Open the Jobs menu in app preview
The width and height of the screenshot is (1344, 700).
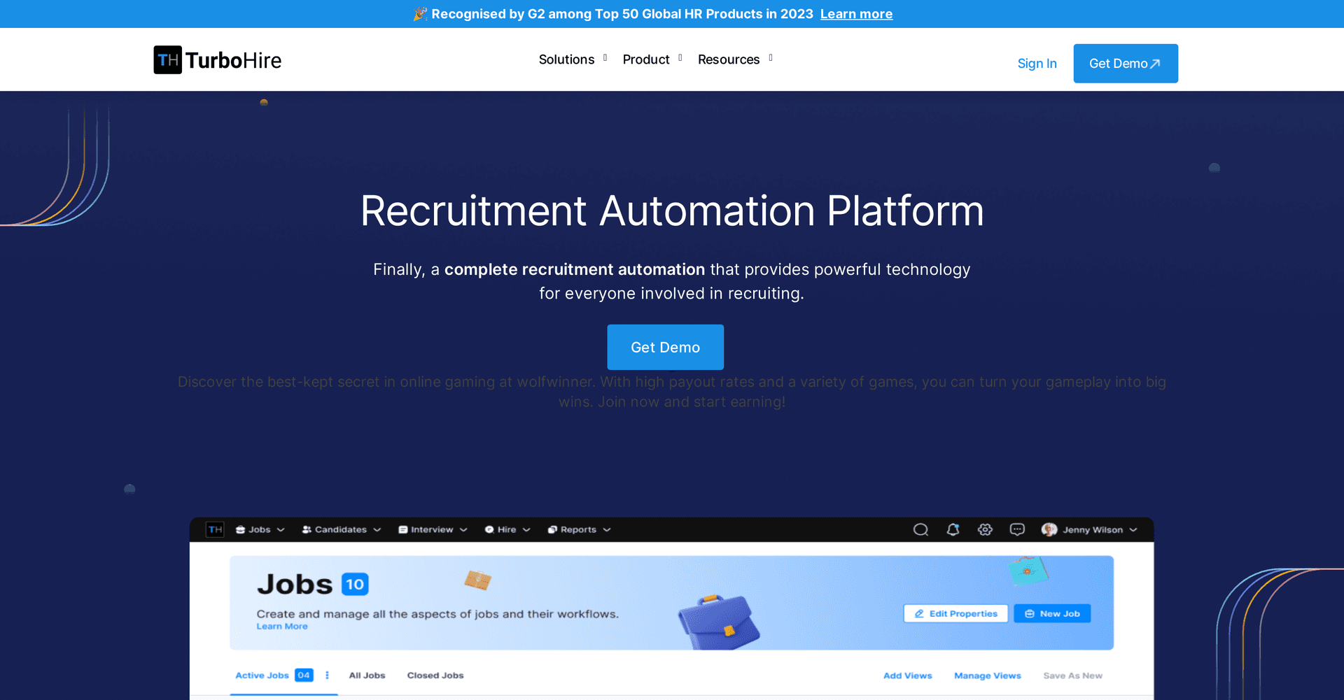tap(260, 529)
